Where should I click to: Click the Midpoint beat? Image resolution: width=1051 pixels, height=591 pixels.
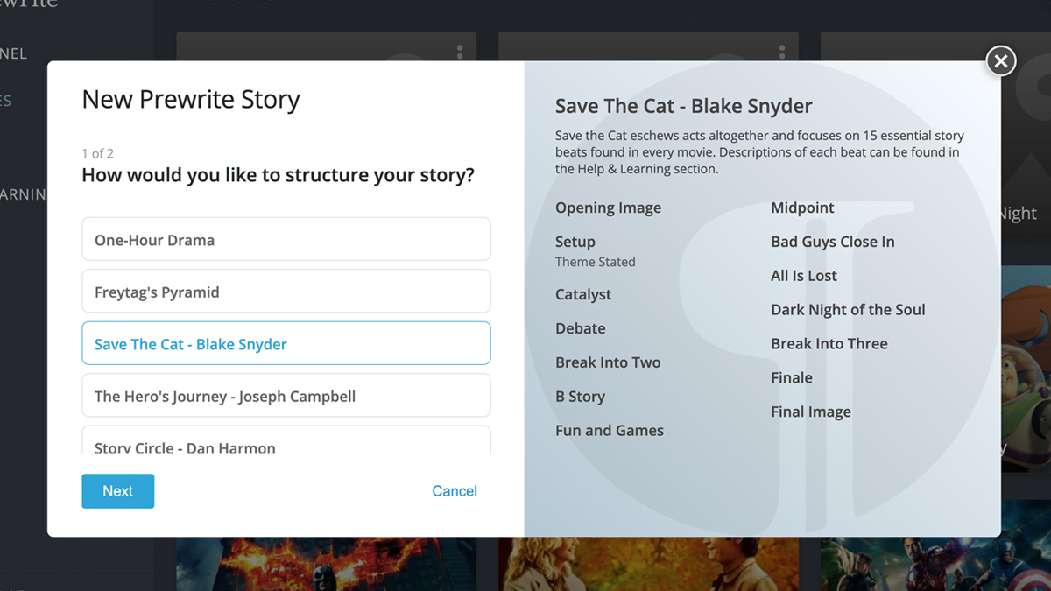click(802, 208)
